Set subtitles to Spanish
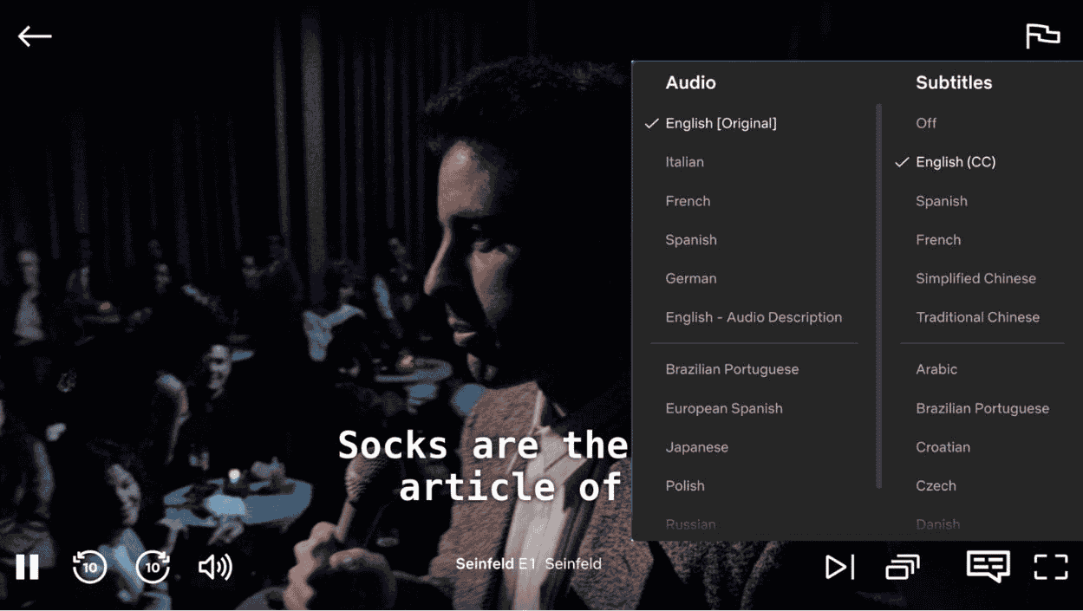This screenshot has width=1083, height=611. [x=942, y=201]
